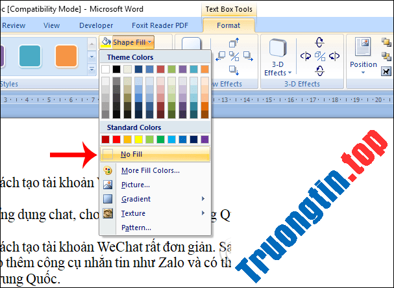Select the teal text box style
The height and width of the screenshot is (288, 394).
(30, 56)
